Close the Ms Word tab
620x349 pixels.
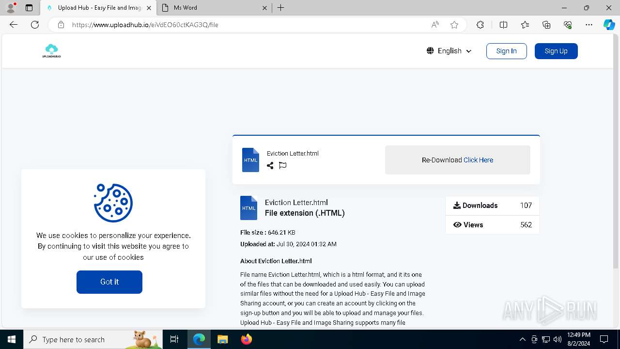(x=264, y=8)
